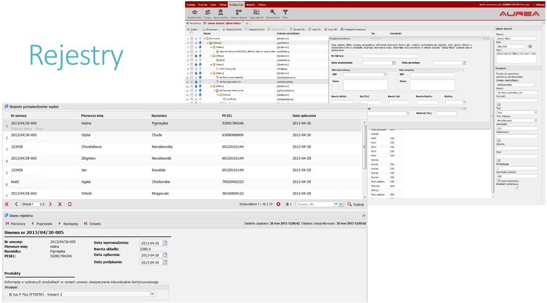Open Konfiguracja menu in Aurea menu bar

point(236,5)
